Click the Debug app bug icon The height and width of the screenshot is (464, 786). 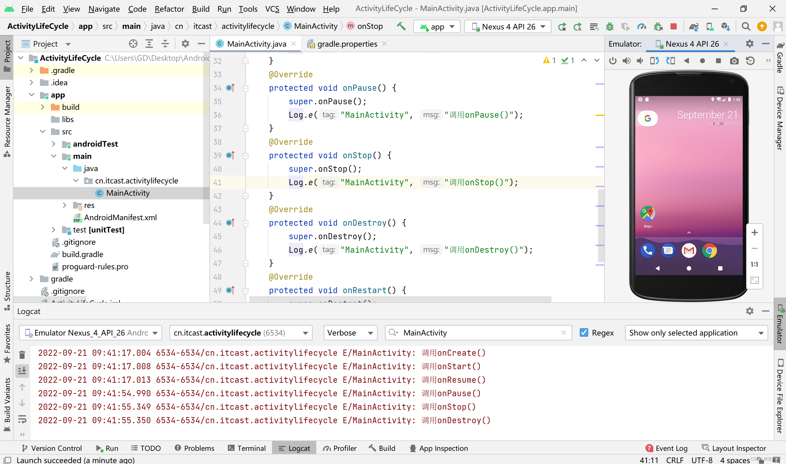pyautogui.click(x=609, y=27)
